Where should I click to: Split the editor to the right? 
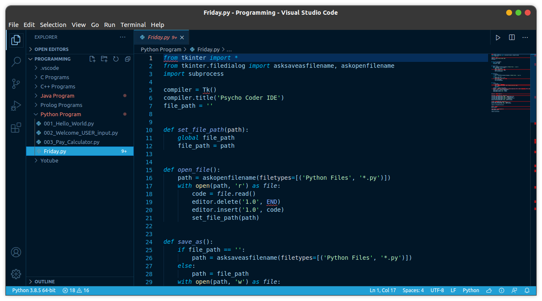512,37
